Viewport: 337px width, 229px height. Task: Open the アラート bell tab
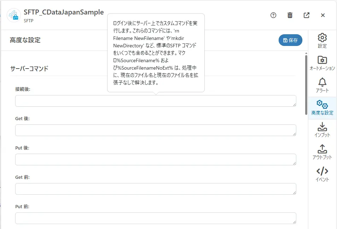pos(322,85)
